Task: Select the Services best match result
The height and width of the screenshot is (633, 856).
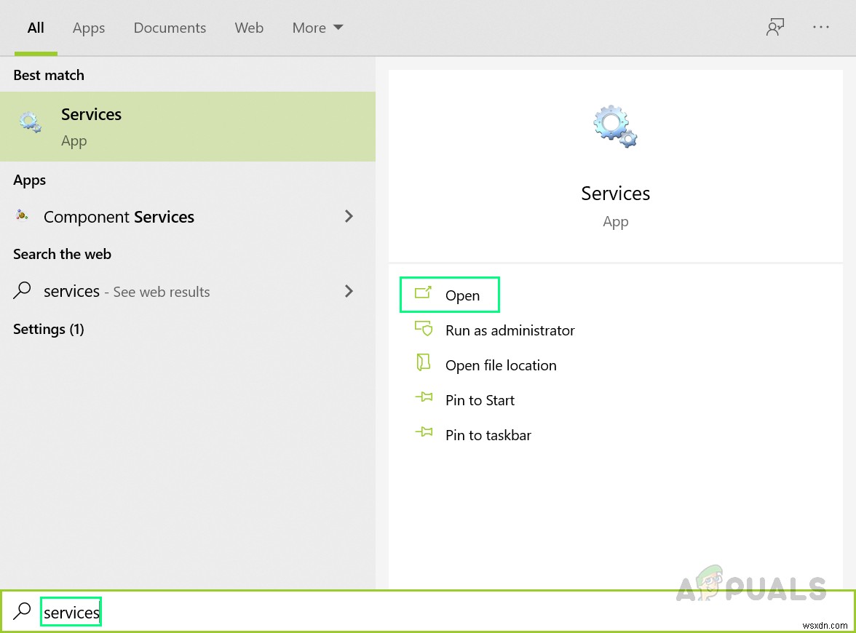Action: click(188, 127)
